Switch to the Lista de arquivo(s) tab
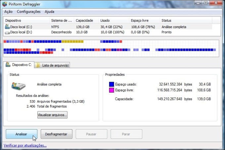Viewport: 225px width, 150px height. [x=52, y=65]
